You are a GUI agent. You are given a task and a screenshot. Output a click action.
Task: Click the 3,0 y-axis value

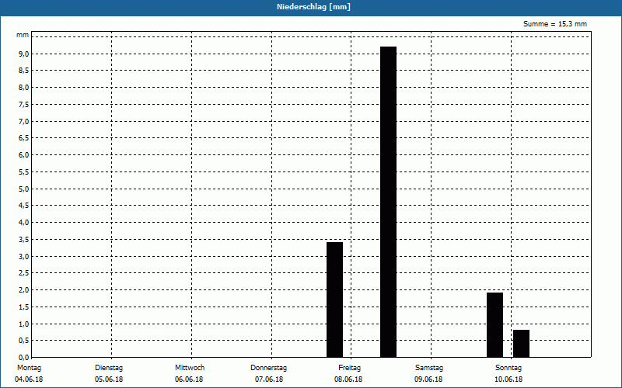[x=24, y=256]
